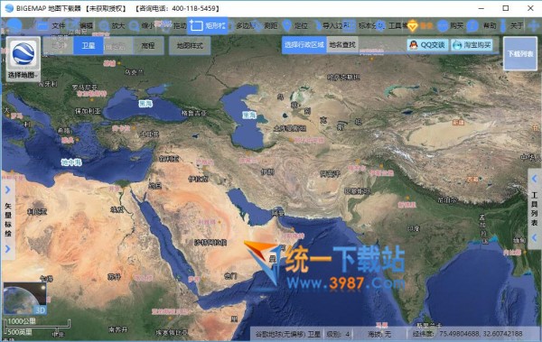Switch map layer to 高程 elevation

(148, 46)
